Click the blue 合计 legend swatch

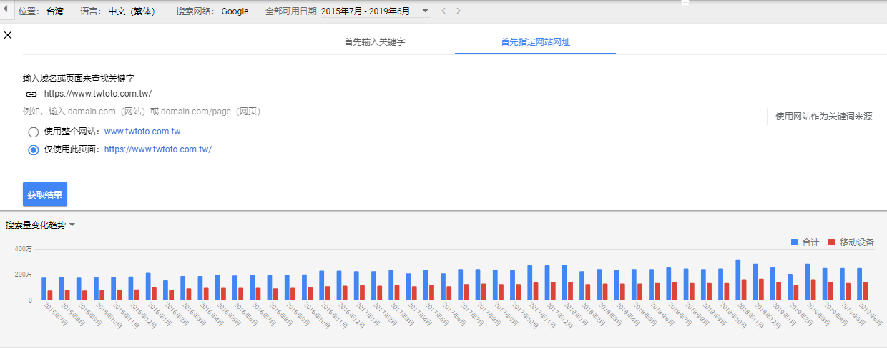pos(794,242)
